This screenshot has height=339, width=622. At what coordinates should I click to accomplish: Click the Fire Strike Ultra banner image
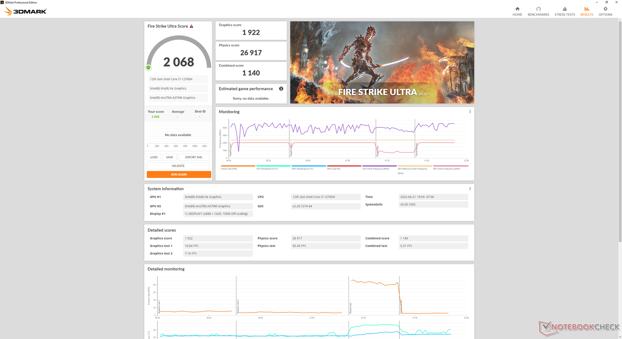(x=382, y=62)
